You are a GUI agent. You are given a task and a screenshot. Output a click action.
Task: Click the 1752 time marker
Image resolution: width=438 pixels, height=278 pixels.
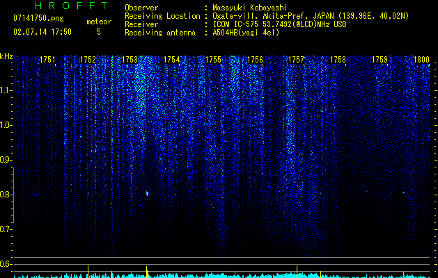click(x=88, y=60)
